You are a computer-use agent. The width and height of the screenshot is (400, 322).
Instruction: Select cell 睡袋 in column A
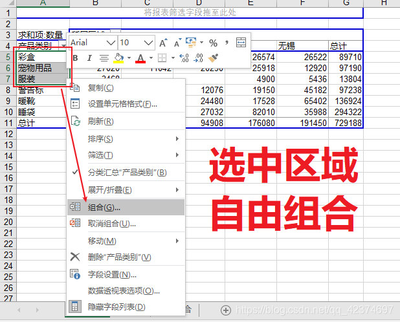[41, 112]
